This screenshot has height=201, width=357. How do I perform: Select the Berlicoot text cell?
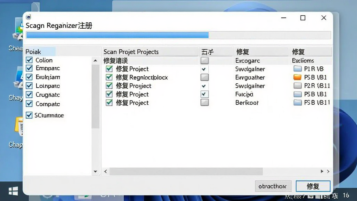pyautogui.click(x=247, y=103)
